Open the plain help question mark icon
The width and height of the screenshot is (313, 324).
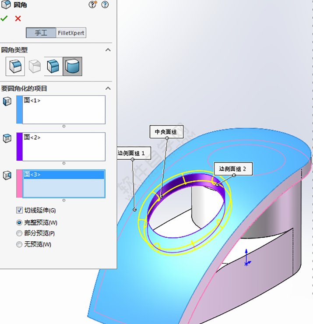pos(105,4)
